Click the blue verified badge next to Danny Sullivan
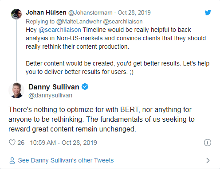The height and width of the screenshot is (170, 220). (85, 87)
